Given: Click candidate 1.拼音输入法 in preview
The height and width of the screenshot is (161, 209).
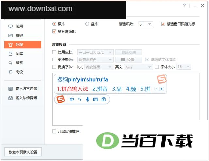Looking at the screenshot, I should (72, 89).
